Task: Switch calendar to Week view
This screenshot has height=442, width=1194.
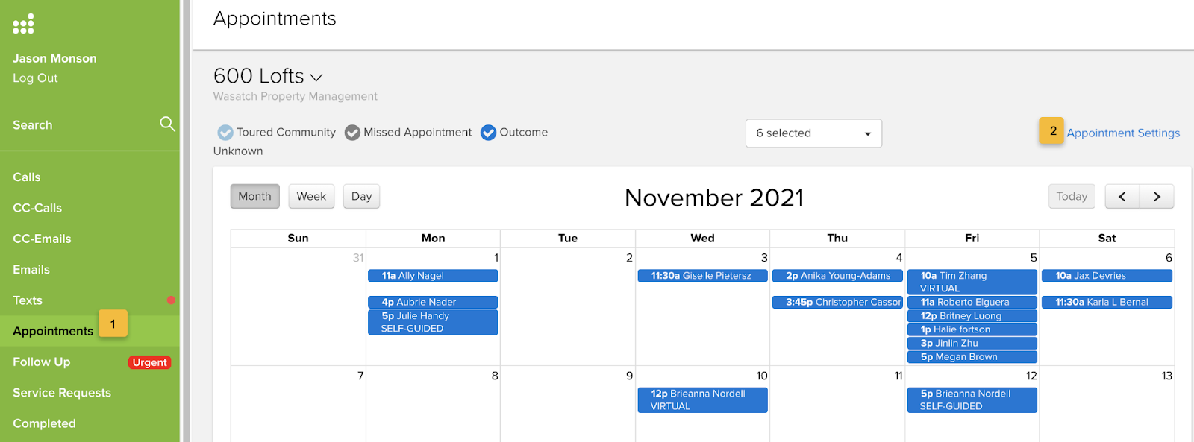Action: (x=311, y=196)
